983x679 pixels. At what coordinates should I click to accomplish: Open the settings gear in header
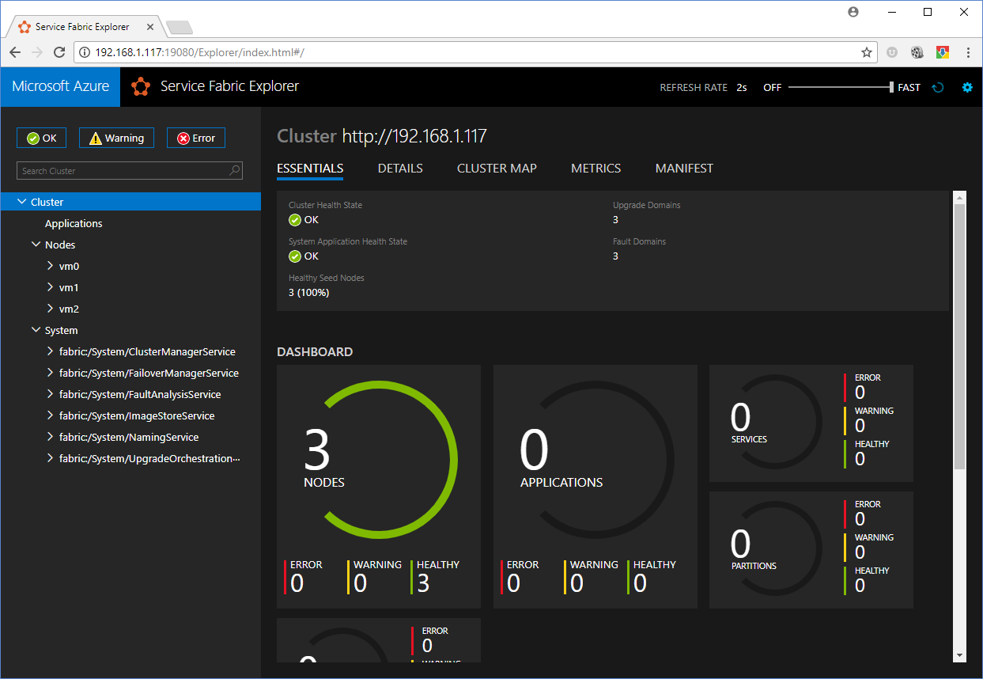(x=966, y=88)
